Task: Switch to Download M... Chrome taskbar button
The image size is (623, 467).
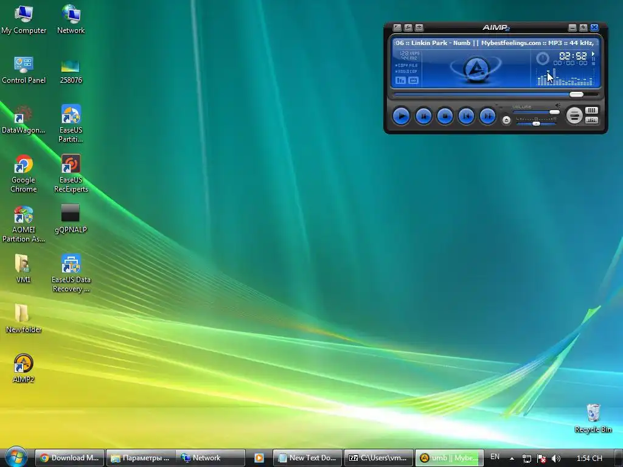Action: [x=69, y=458]
